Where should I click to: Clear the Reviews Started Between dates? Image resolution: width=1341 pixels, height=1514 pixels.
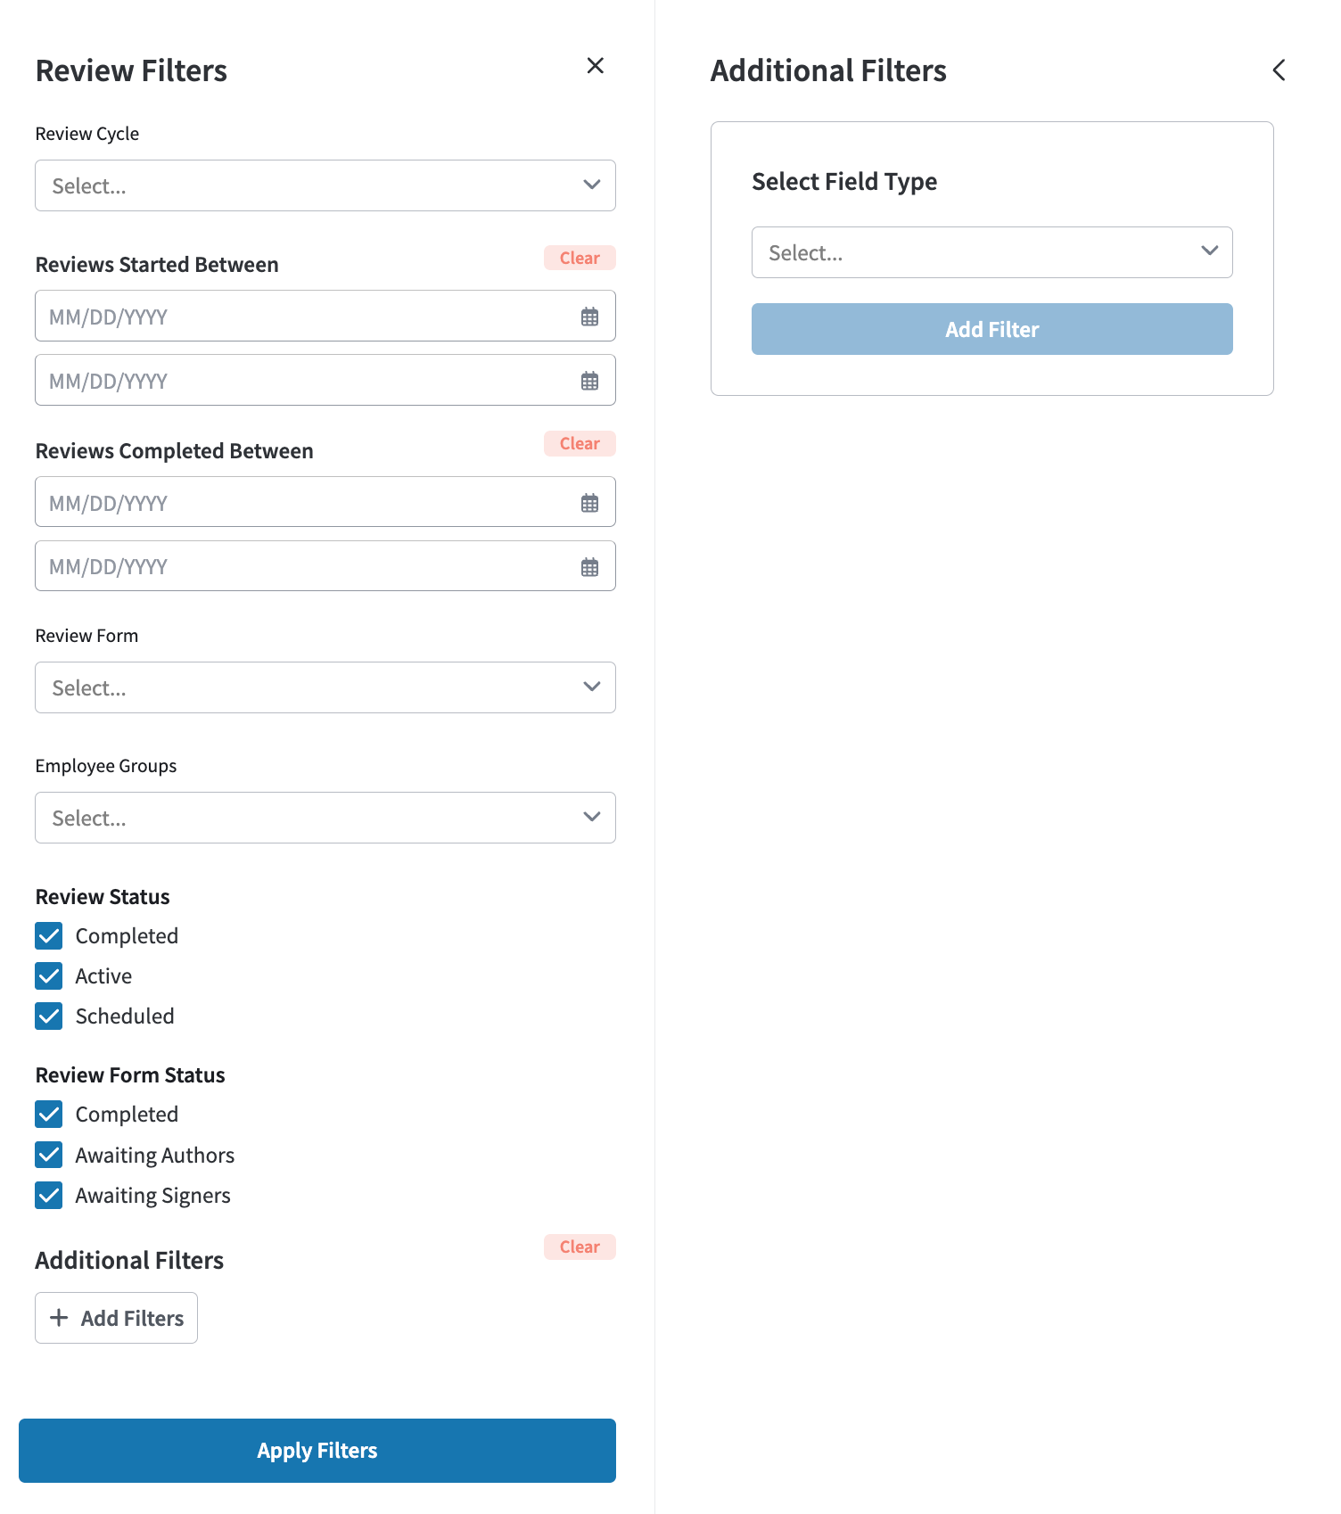[x=580, y=258]
